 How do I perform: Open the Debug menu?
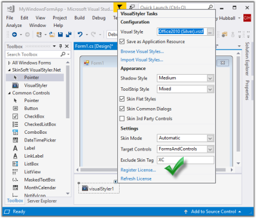[x=99, y=18]
